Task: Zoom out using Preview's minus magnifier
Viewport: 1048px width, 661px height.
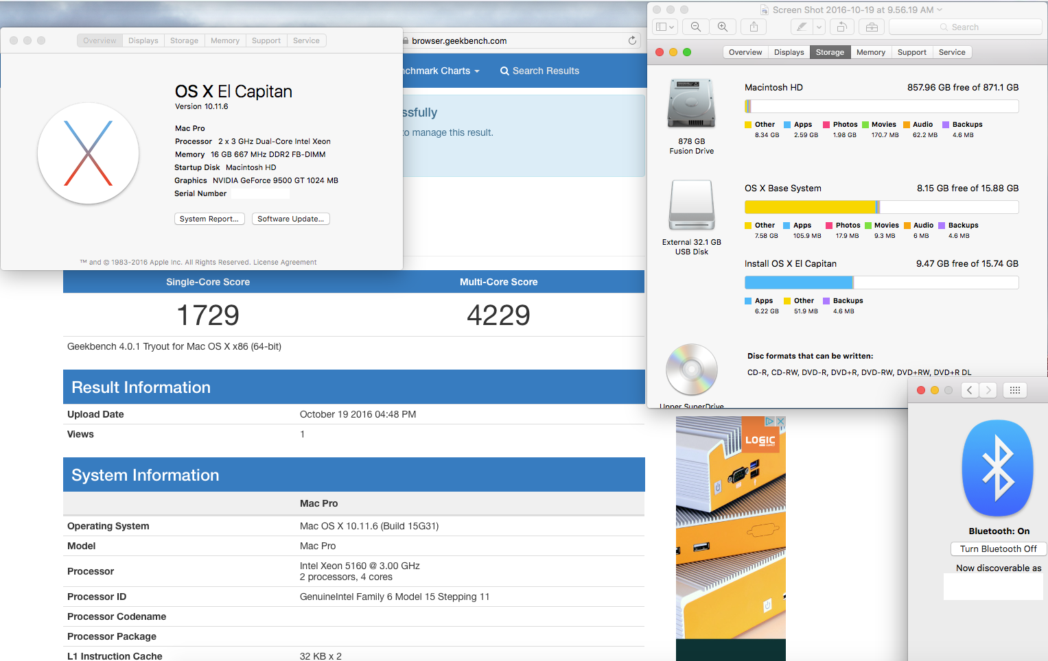Action: point(696,27)
